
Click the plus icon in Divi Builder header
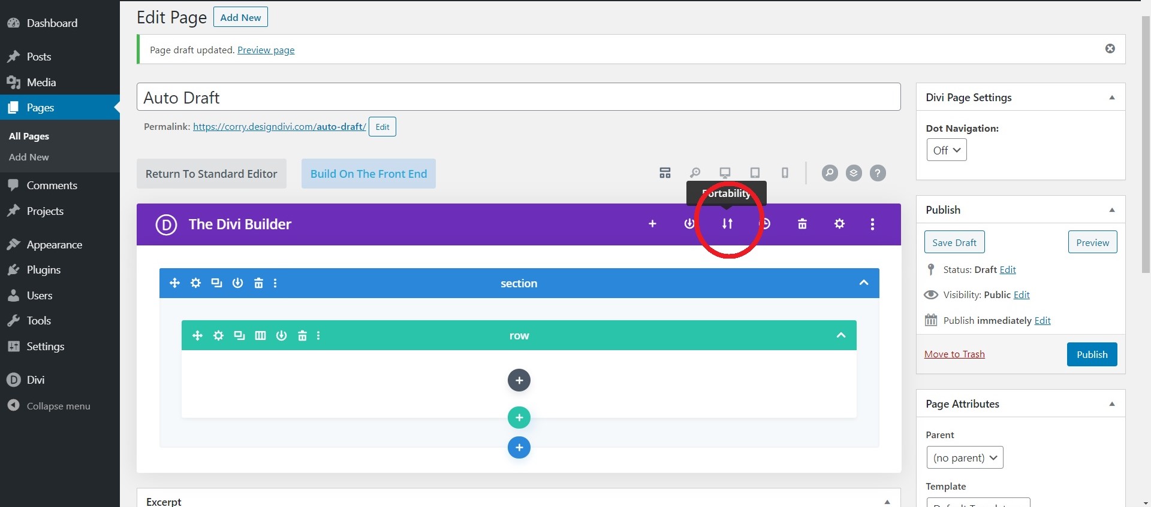click(x=652, y=224)
